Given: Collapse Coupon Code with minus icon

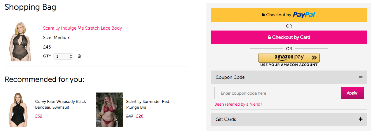Looking at the screenshot, I should [361, 77].
